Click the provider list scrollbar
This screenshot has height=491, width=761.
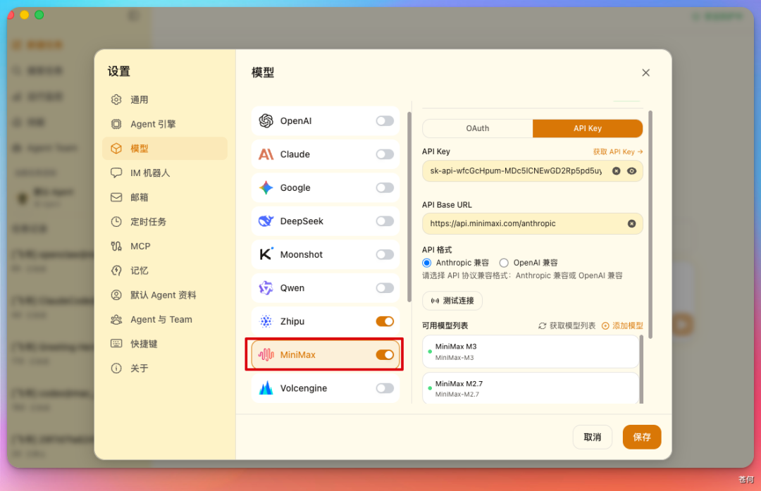[409, 207]
